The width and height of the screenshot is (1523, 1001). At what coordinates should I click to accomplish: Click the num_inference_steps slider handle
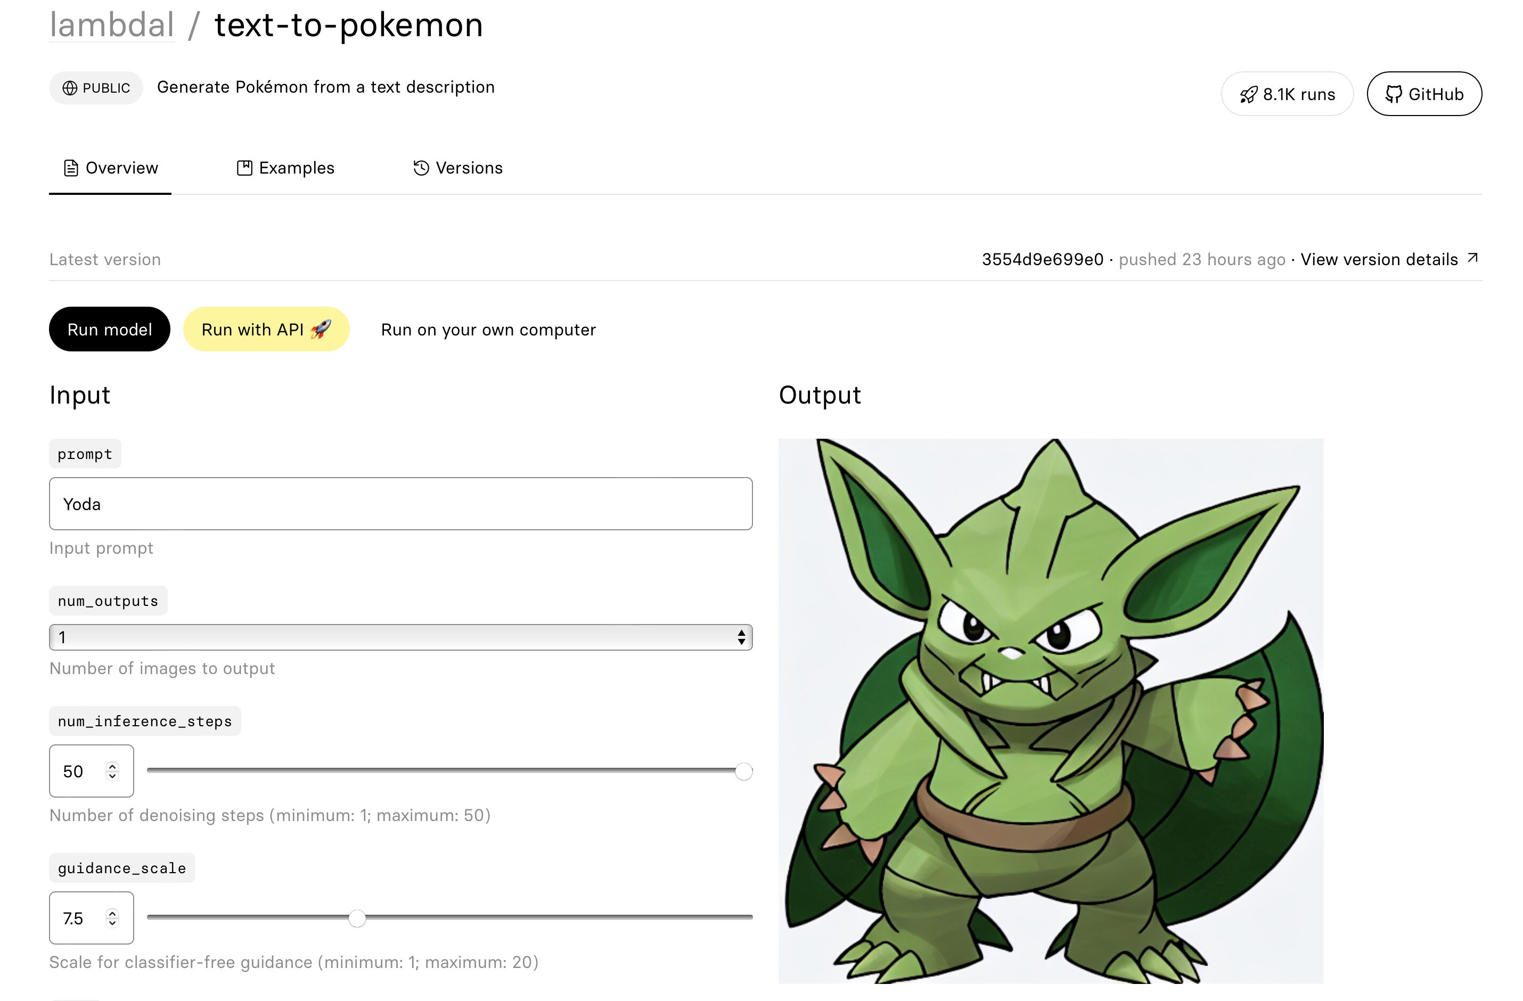pos(743,771)
